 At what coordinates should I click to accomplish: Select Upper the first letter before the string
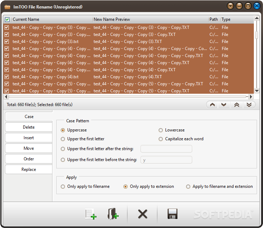point(63,160)
